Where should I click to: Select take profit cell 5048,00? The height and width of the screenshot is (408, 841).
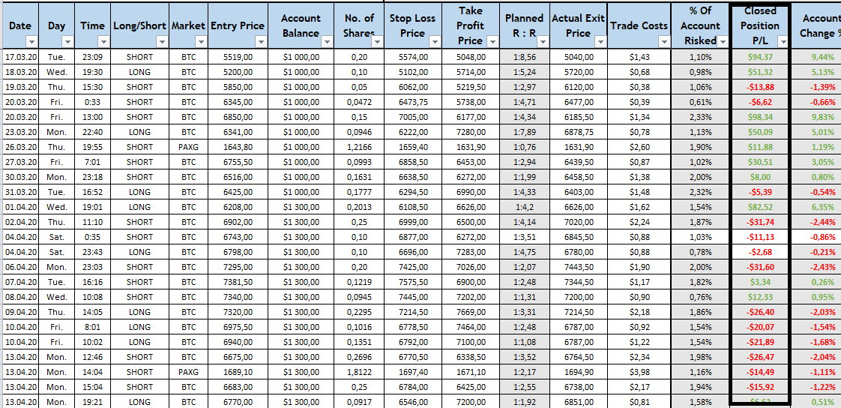point(471,57)
